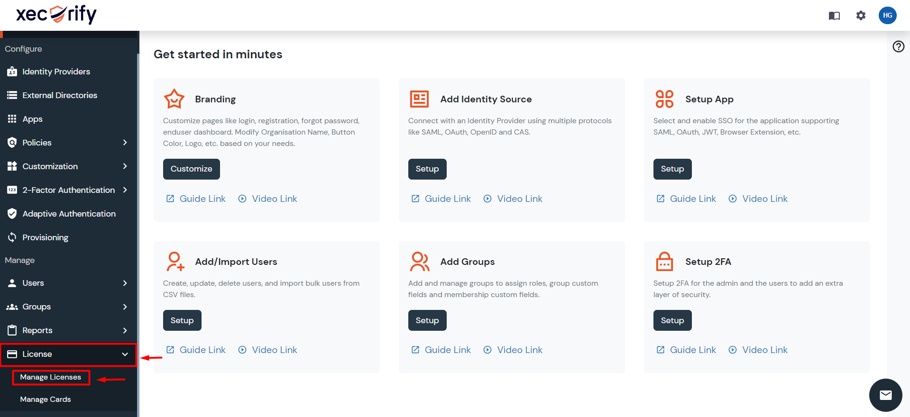Click the help question mark icon
The width and height of the screenshot is (910, 417).
point(898,46)
